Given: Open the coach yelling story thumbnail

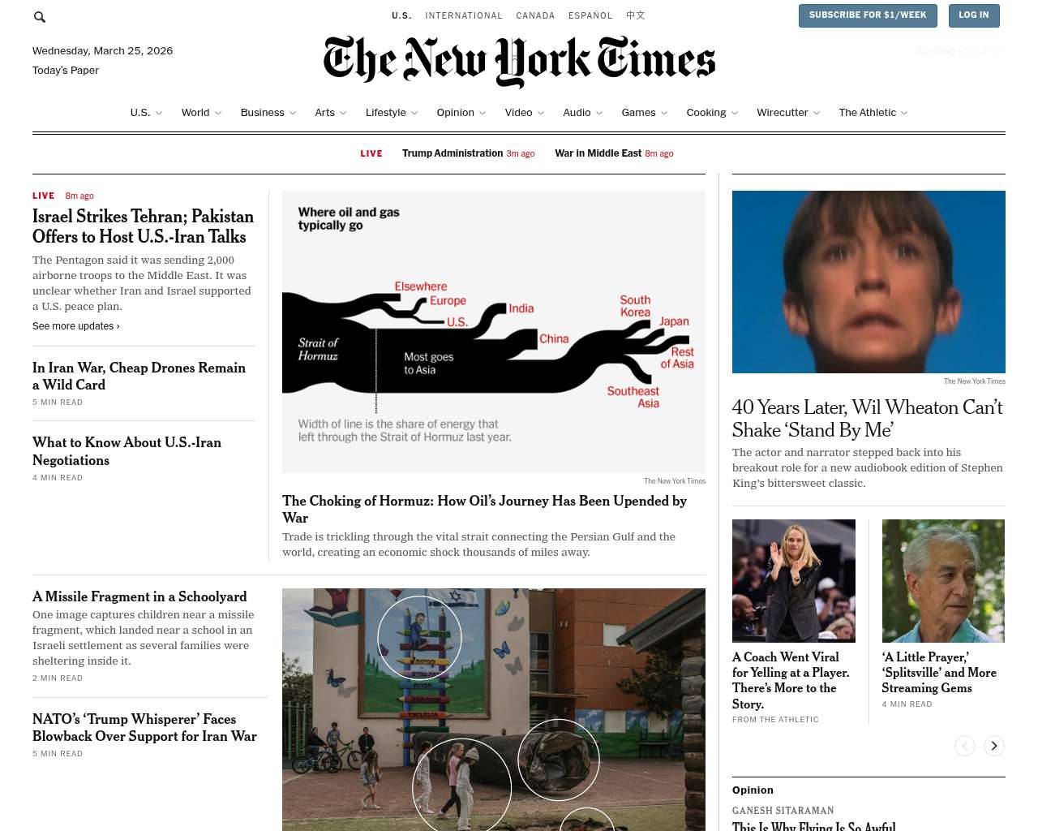Looking at the screenshot, I should [794, 581].
